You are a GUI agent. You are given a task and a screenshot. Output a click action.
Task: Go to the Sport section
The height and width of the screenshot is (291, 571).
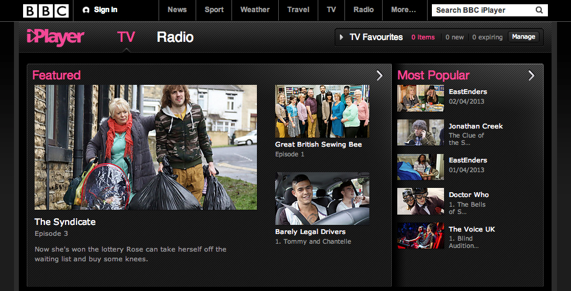[x=214, y=10]
